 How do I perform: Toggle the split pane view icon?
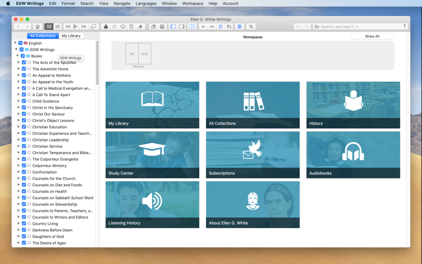(x=192, y=26)
